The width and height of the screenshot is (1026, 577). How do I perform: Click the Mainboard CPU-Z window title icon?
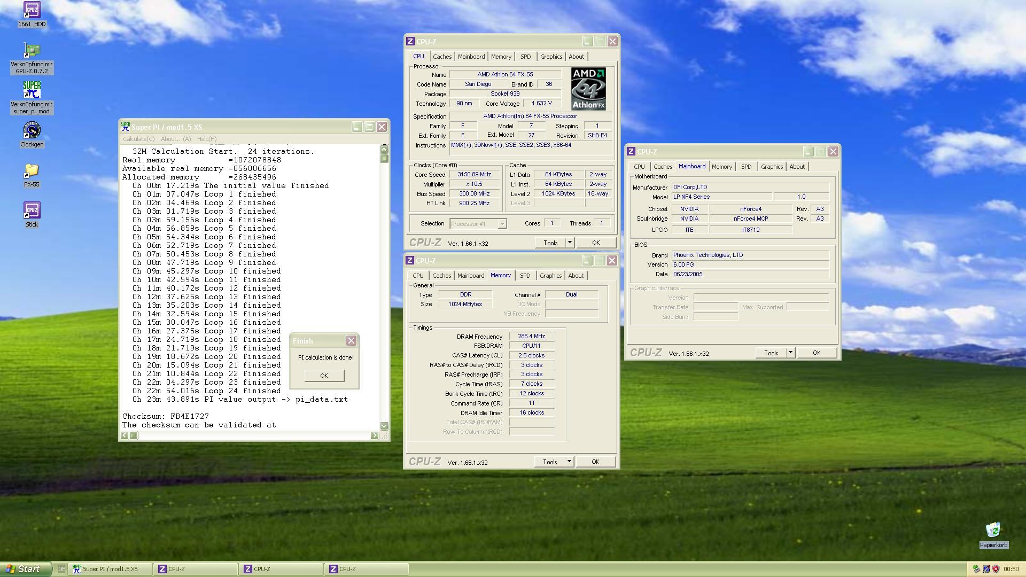[631, 151]
